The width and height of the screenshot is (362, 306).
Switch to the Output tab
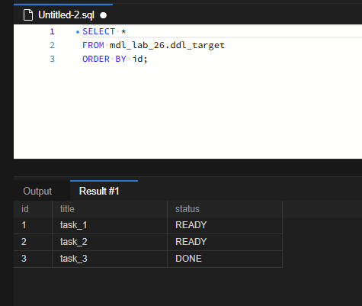(x=37, y=191)
